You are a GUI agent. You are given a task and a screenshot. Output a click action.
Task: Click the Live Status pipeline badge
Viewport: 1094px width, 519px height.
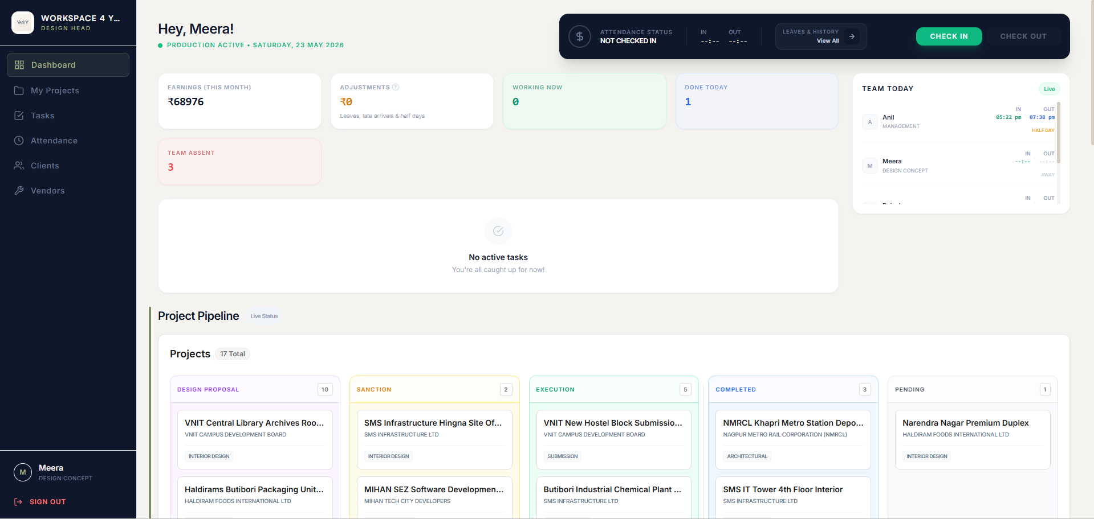tap(264, 316)
